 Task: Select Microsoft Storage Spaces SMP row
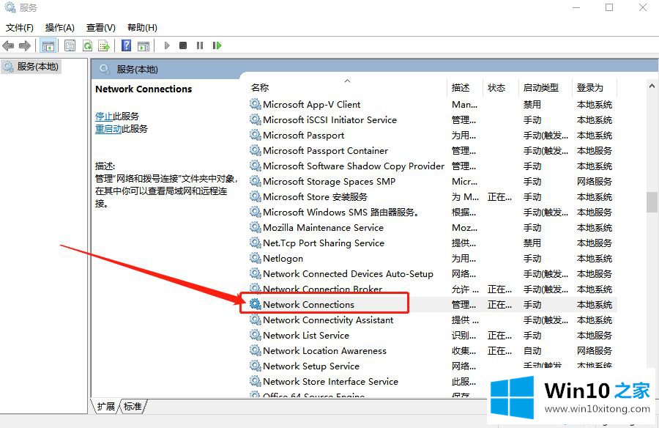431,181
